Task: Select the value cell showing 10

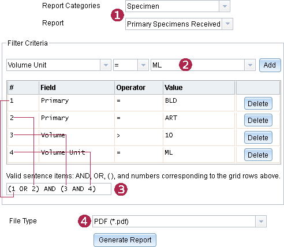Action: 199,137
